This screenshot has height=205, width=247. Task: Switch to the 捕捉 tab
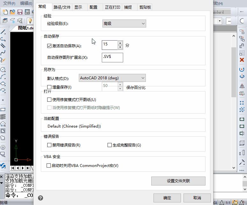coord(128,7)
